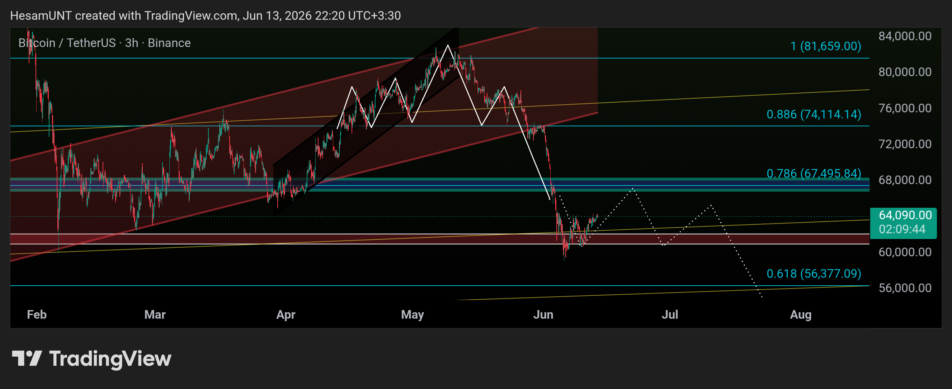The width and height of the screenshot is (952, 389).
Task: Click the "Jun" month label
Action: tap(543, 315)
